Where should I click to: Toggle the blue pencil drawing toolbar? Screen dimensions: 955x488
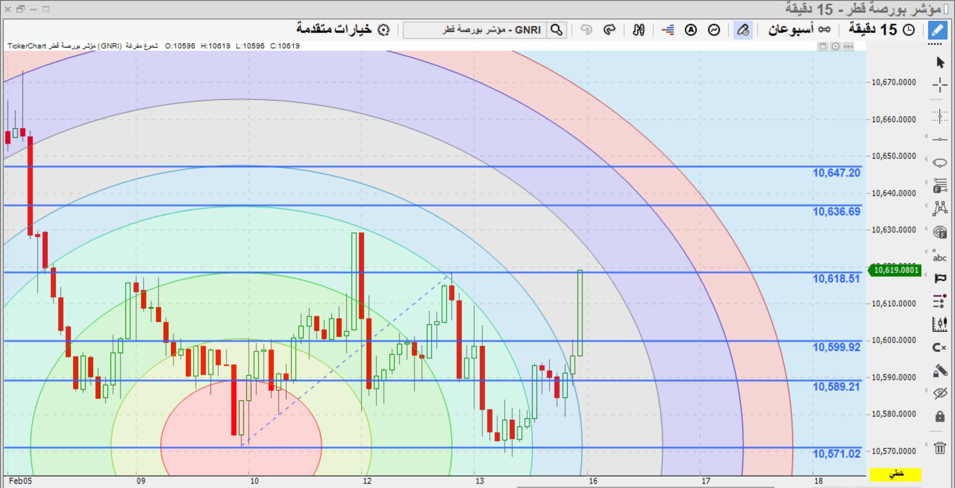[937, 30]
